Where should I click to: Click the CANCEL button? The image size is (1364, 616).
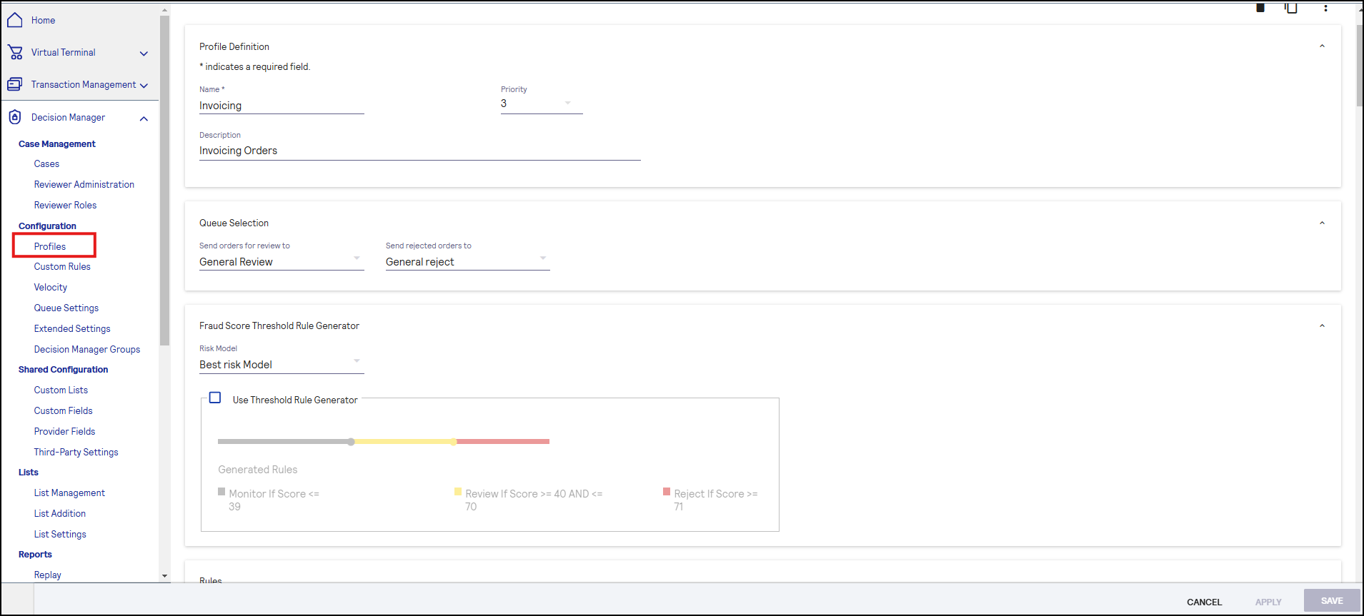(1204, 602)
